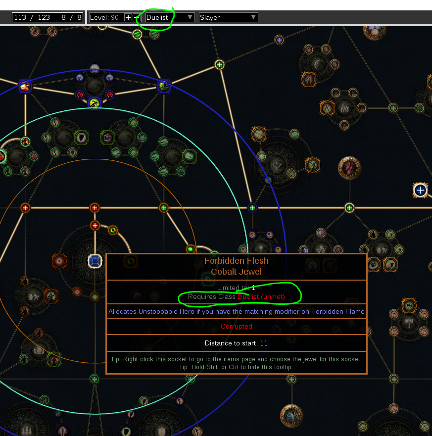This screenshot has width=432, height=436.
Task: Select the orange-framed skull notable
Action: coord(374,265)
